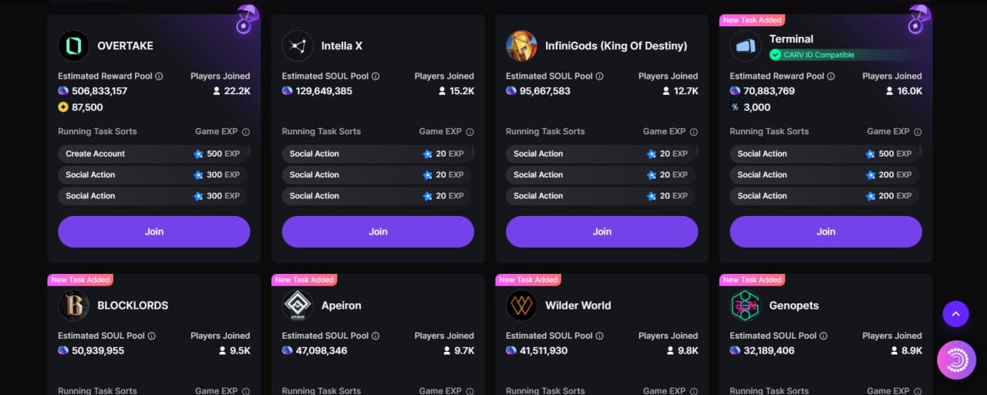The width and height of the screenshot is (987, 395).
Task: Show Game EXP info on Intella X card
Action: click(x=470, y=132)
